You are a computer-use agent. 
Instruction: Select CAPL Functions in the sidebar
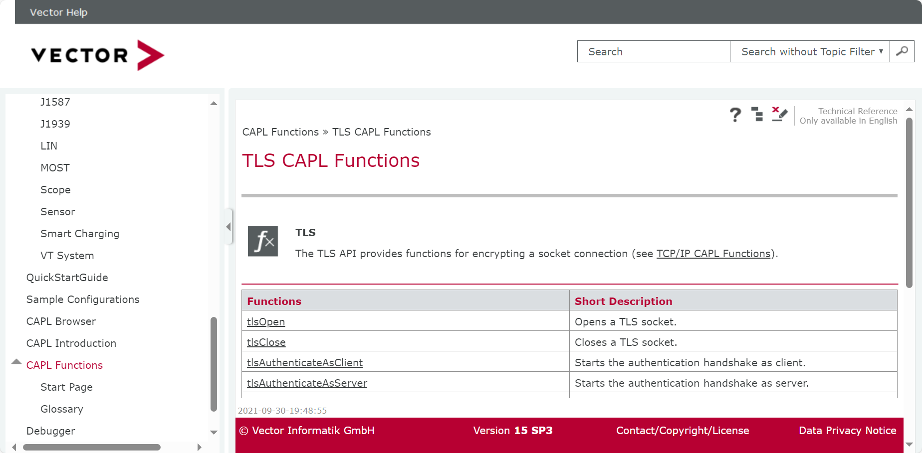(64, 365)
